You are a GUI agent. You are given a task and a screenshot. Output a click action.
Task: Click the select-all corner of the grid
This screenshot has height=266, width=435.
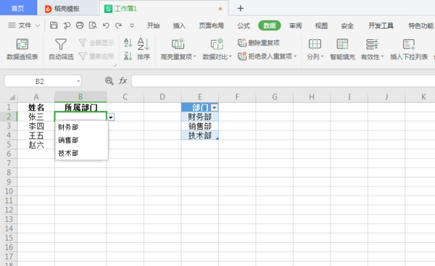pyautogui.click(x=12, y=97)
